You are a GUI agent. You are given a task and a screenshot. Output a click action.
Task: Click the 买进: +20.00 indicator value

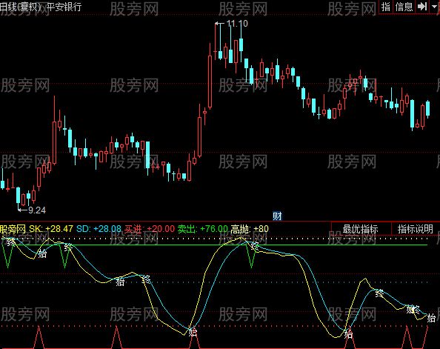pyautogui.click(x=150, y=229)
